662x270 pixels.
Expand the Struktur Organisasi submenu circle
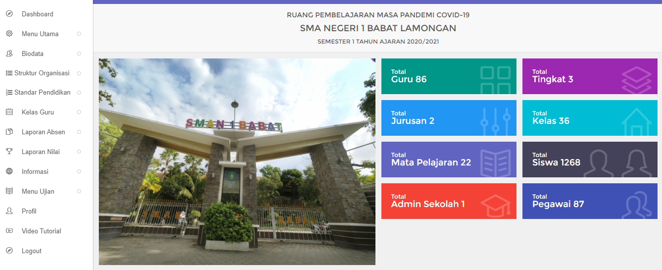[79, 73]
